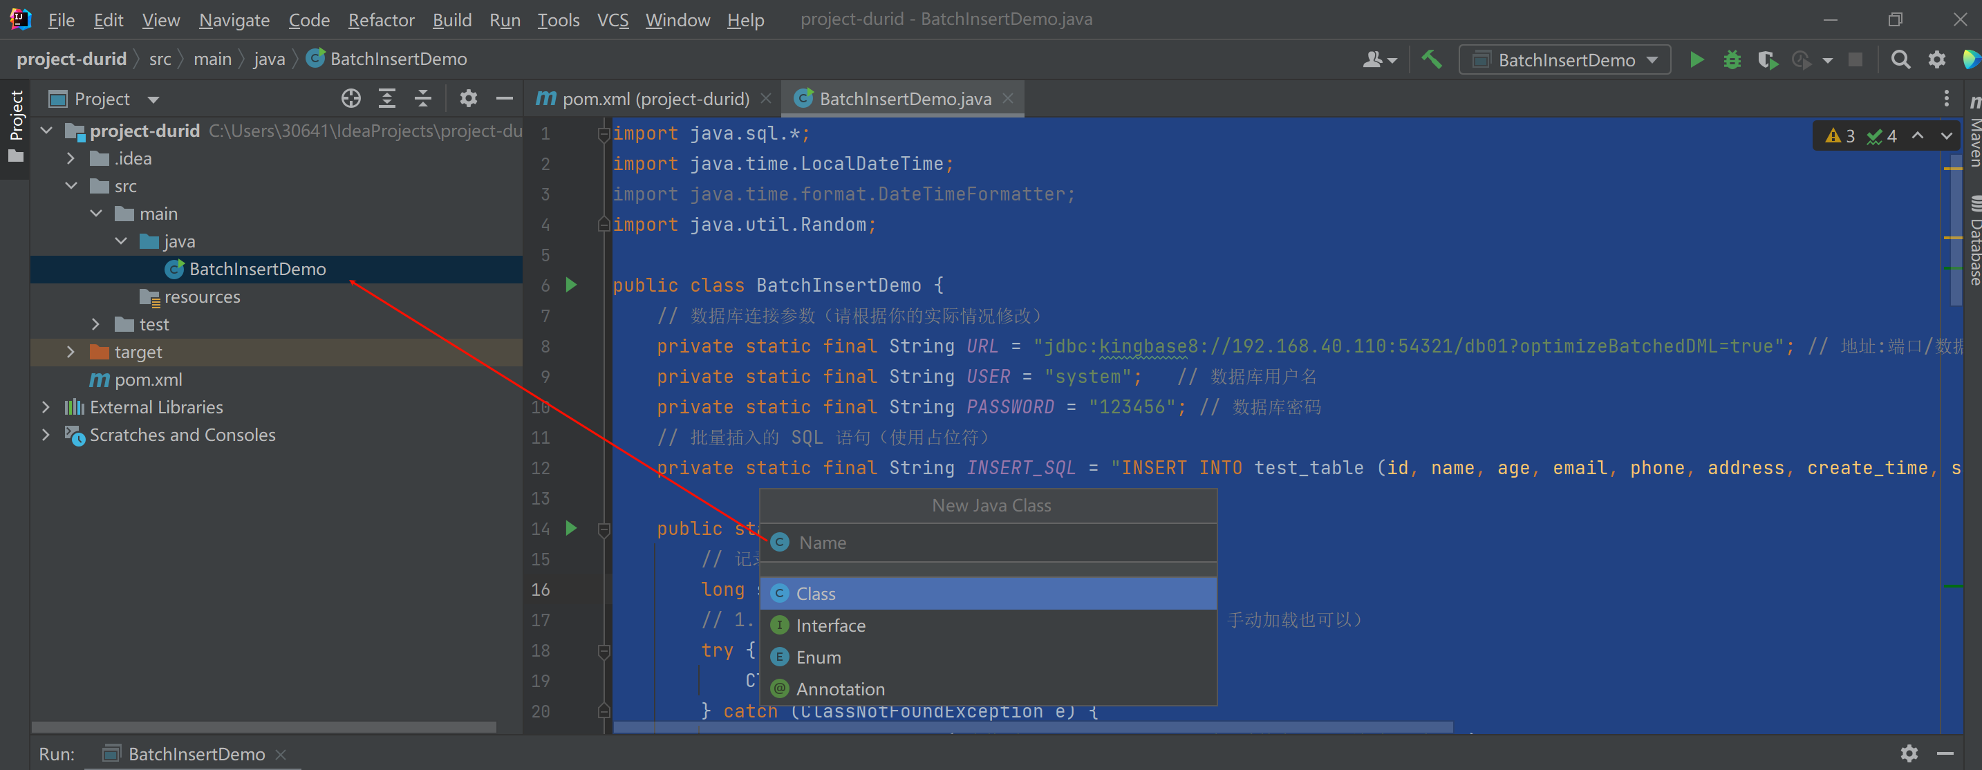Collapse all tree nodes in Project panel
The image size is (1982, 770).
(423, 98)
